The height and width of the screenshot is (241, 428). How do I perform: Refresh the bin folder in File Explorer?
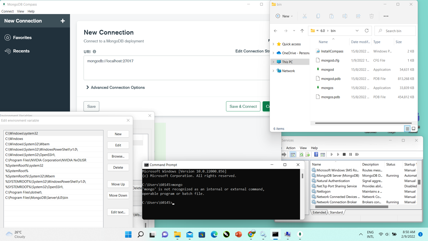coord(366,30)
